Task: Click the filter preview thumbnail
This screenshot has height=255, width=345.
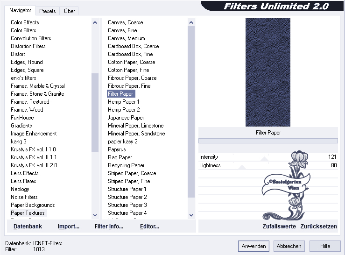Action: 268,72
